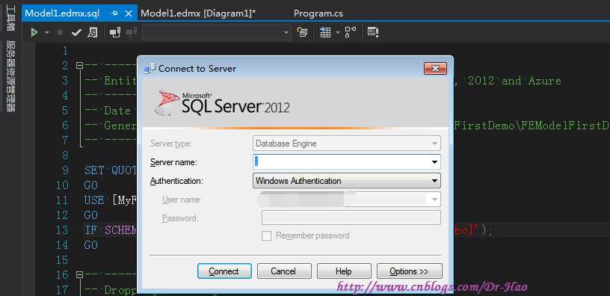610x296 pixels.
Task: Click the change database connection icon
Action: (x=302, y=32)
